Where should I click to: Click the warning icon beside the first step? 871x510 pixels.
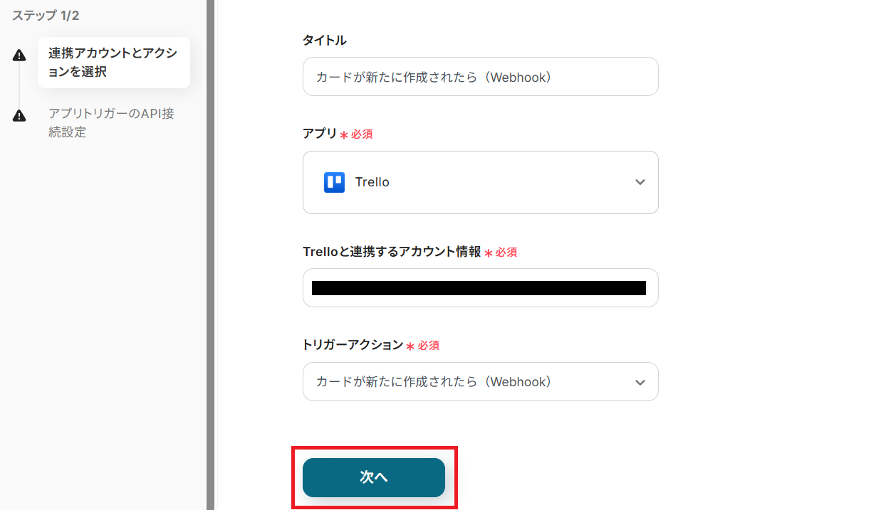tap(19, 56)
